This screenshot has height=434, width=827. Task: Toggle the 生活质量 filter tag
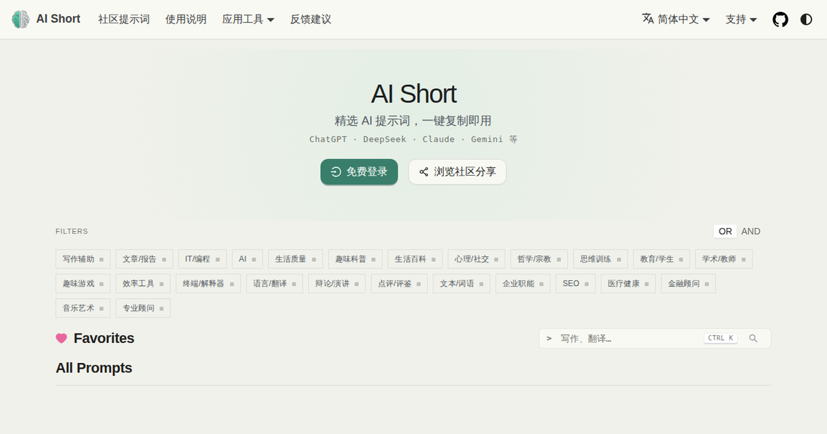click(x=295, y=259)
